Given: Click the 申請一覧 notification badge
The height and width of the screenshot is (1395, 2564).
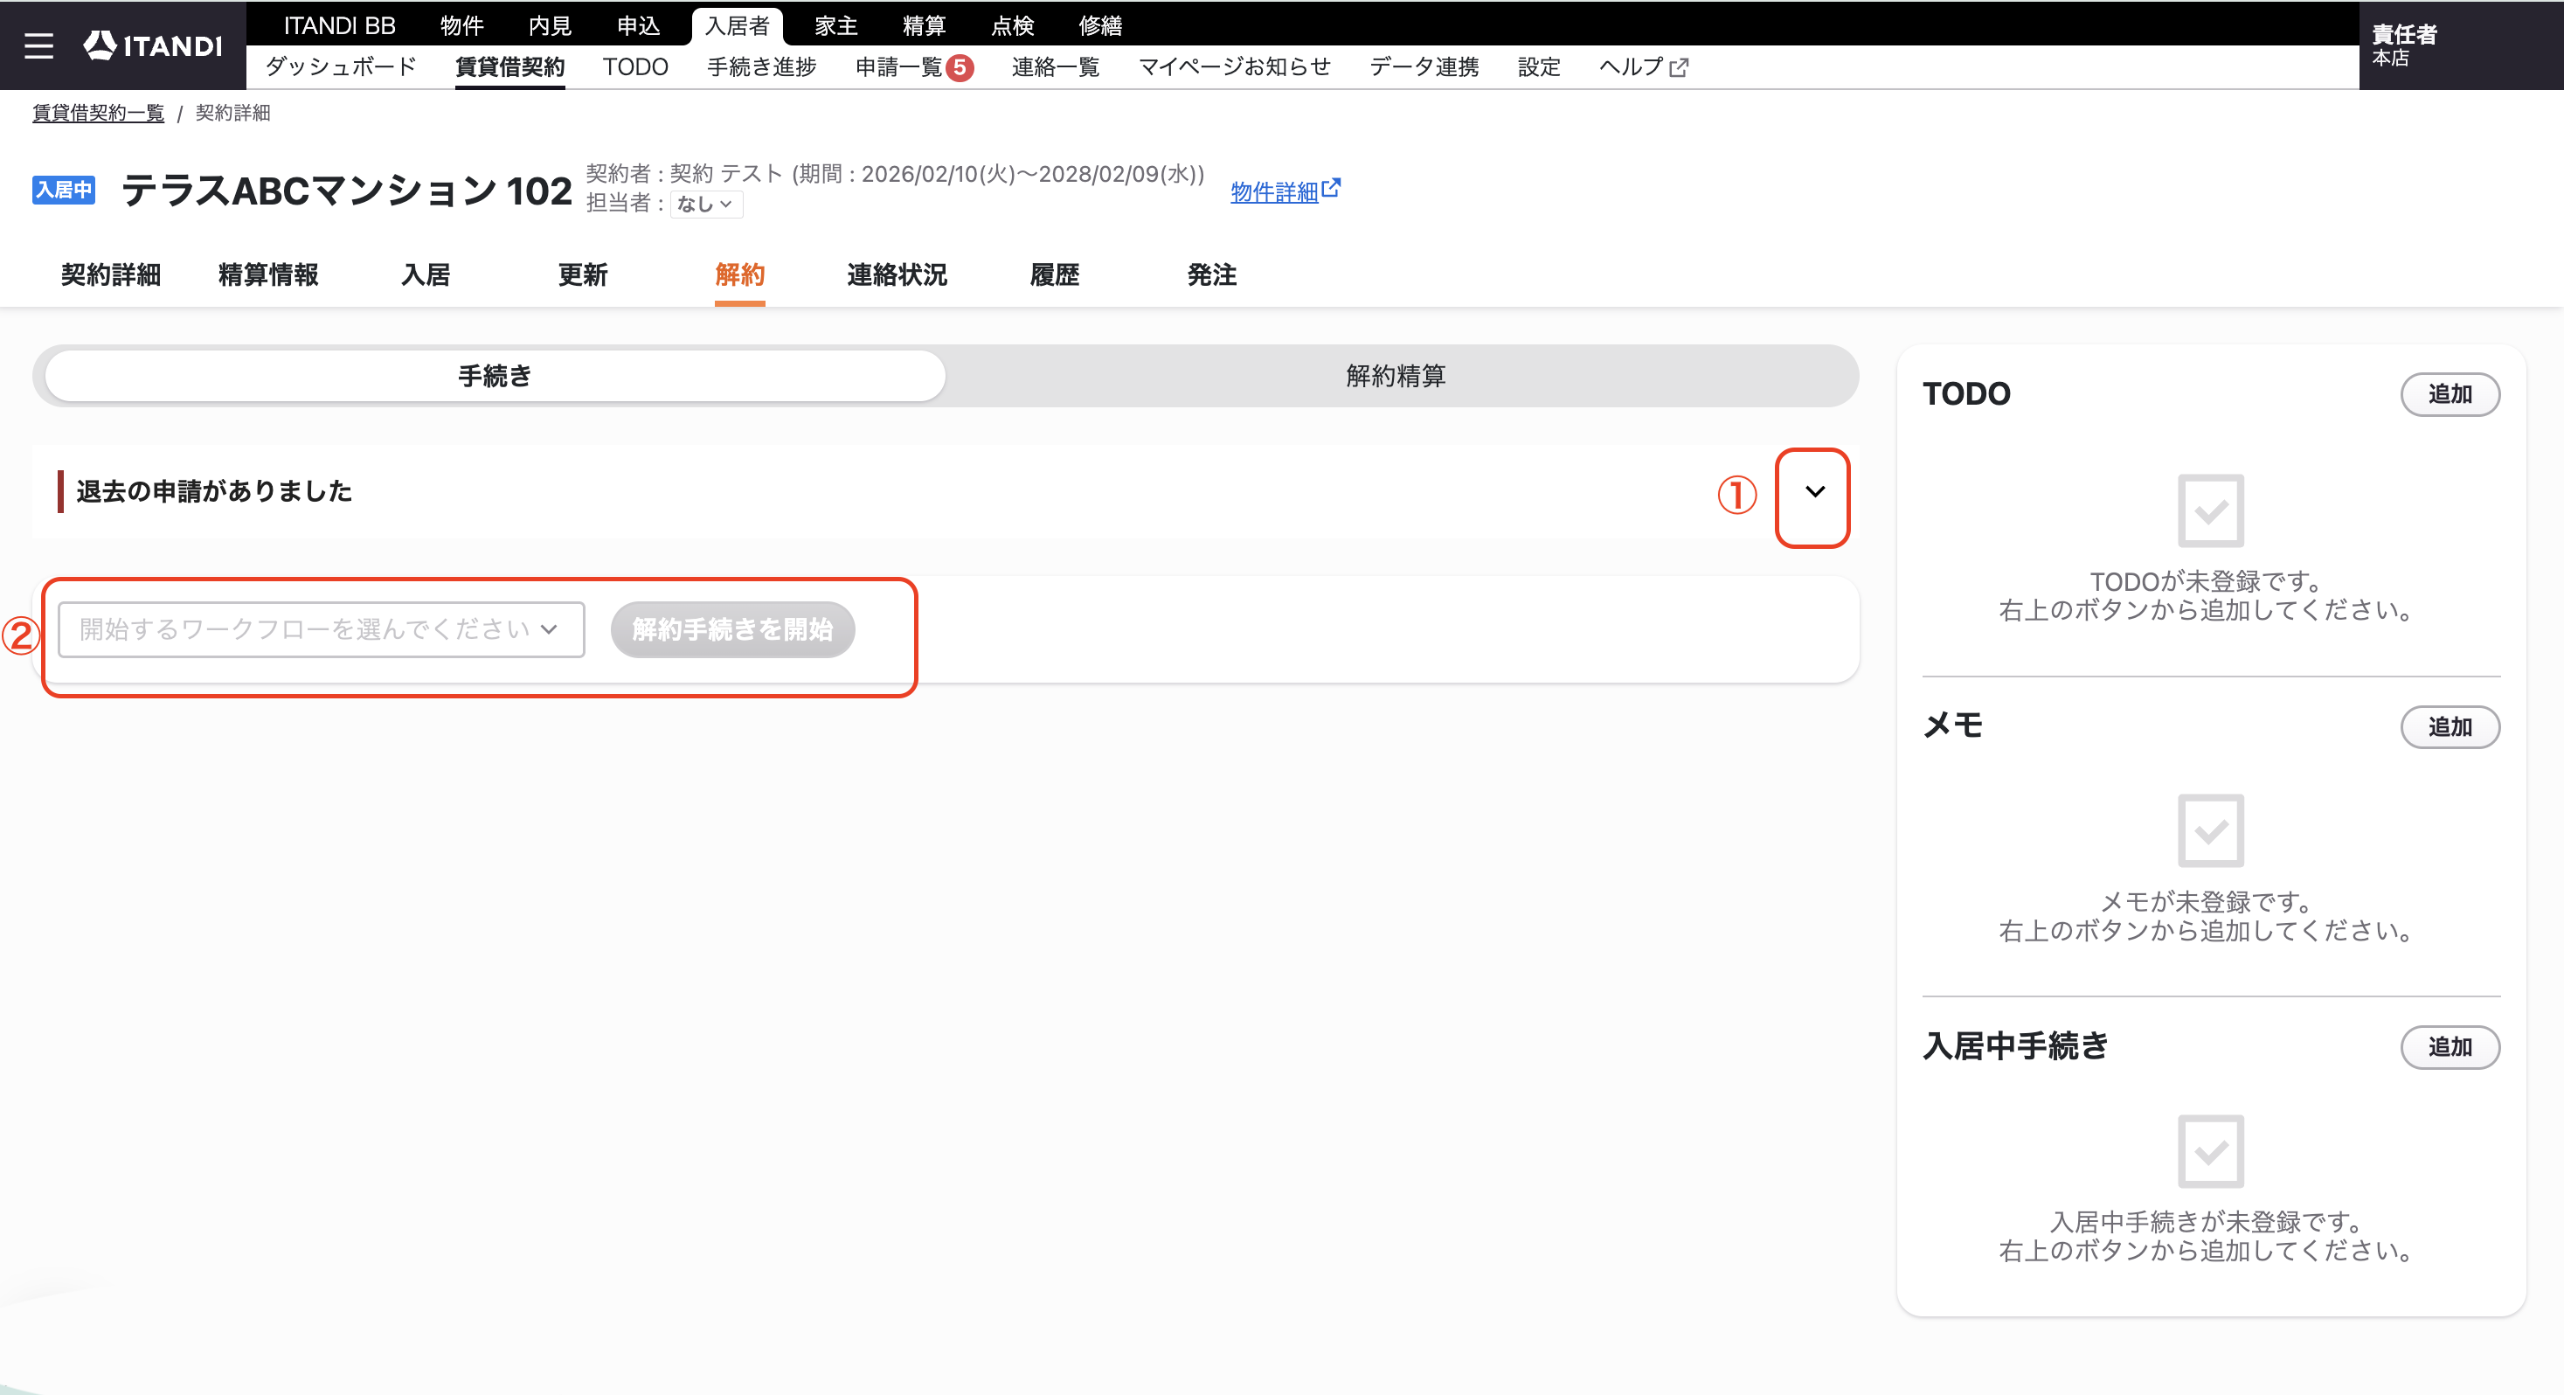Looking at the screenshot, I should 960,67.
